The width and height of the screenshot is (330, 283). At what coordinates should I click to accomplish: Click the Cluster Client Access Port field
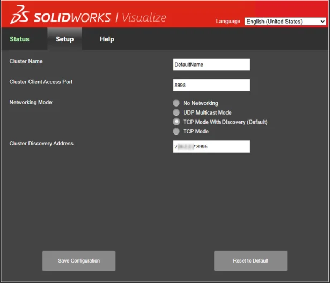tap(211, 85)
